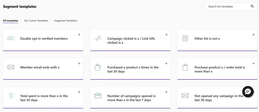
Task: Click arrow on Total spent is more card
Action: (79, 92)
